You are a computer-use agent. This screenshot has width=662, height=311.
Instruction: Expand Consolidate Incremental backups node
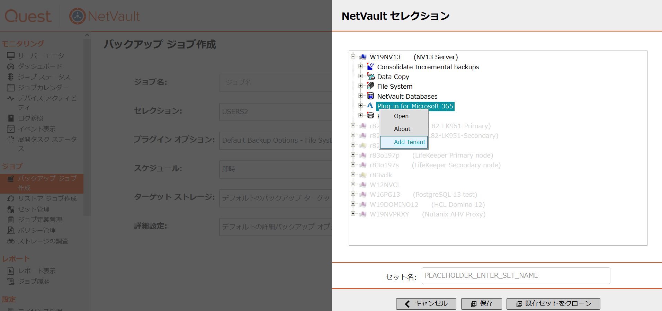coord(360,66)
